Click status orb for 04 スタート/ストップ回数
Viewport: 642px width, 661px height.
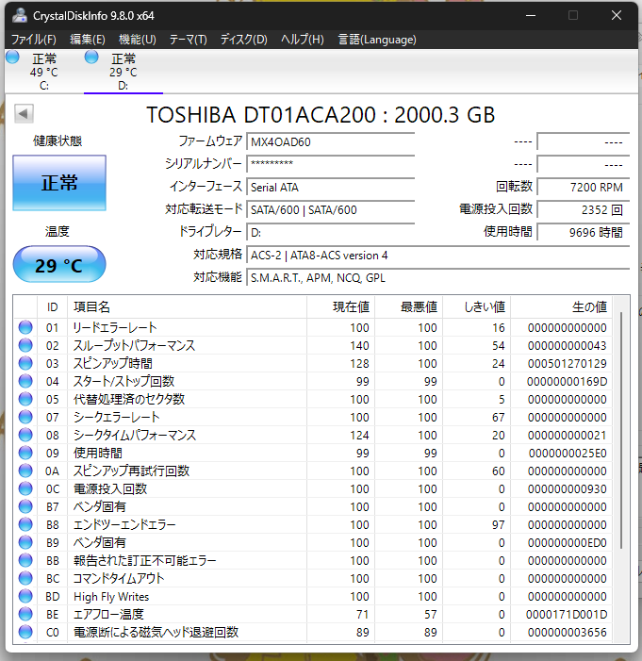(25, 381)
